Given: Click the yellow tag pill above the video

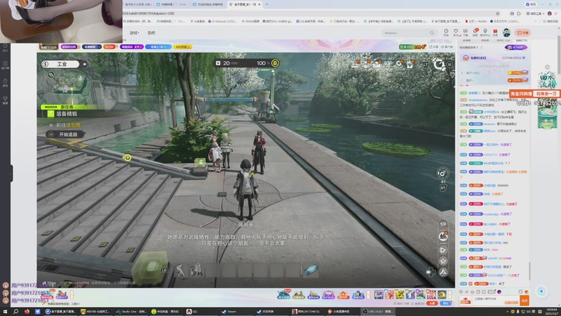Looking at the screenshot, I should (x=182, y=47).
